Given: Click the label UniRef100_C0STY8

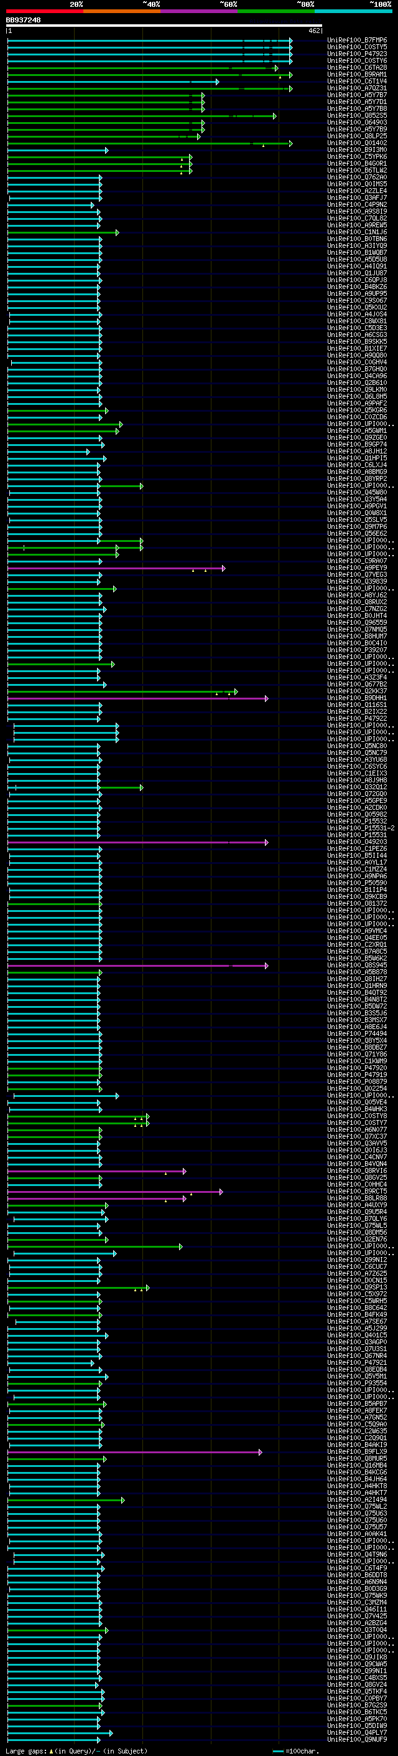Looking at the screenshot, I should point(357,1116).
